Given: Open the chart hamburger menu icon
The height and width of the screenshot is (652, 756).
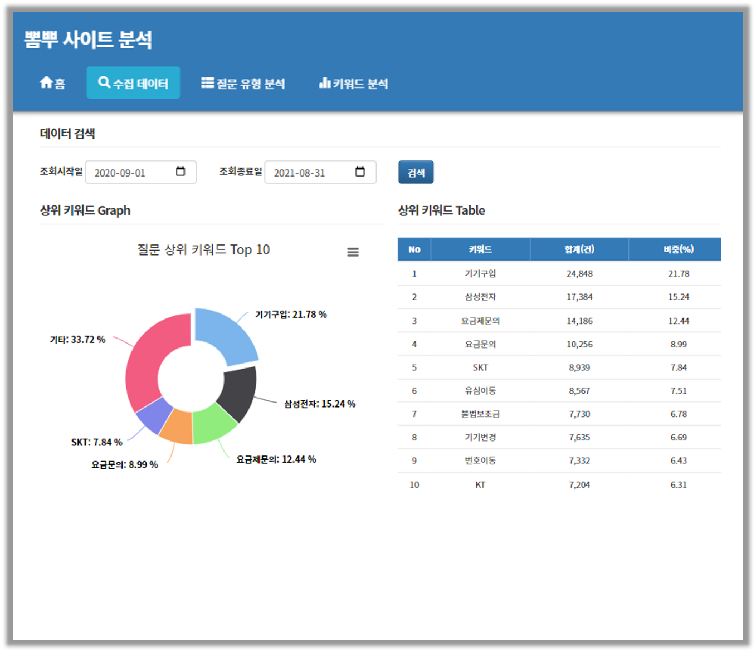Looking at the screenshot, I should (353, 252).
